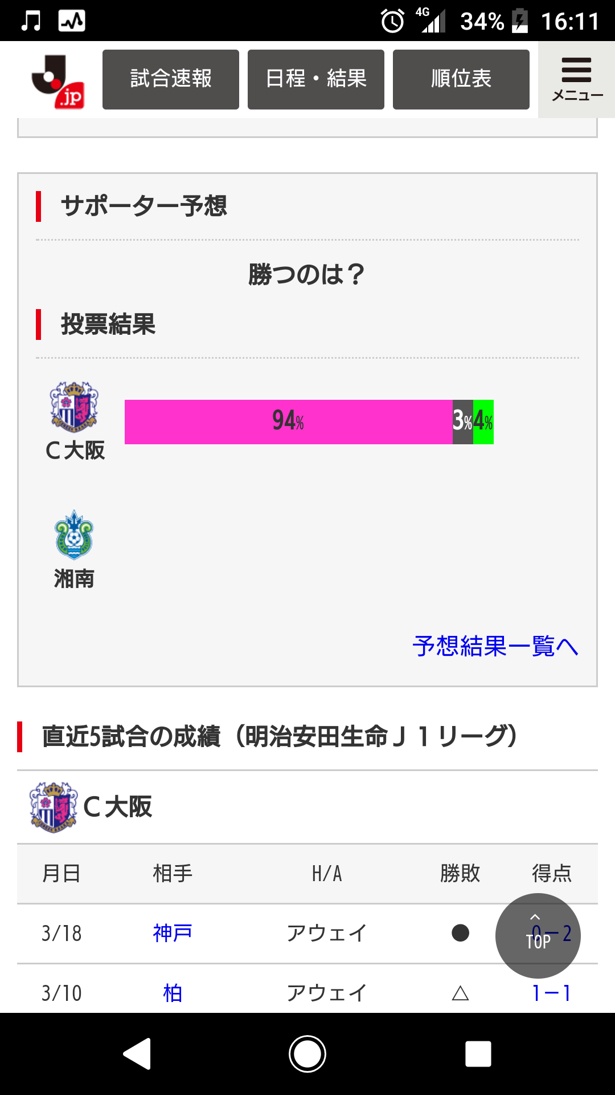Tap the alarm clock status icon
This screenshot has width=615, height=1095.
(392, 22)
